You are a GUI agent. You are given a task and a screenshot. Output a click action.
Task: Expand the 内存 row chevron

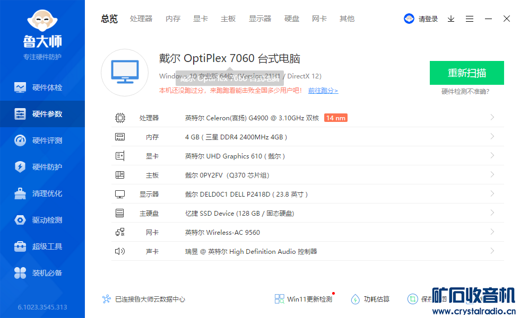coord(492,137)
